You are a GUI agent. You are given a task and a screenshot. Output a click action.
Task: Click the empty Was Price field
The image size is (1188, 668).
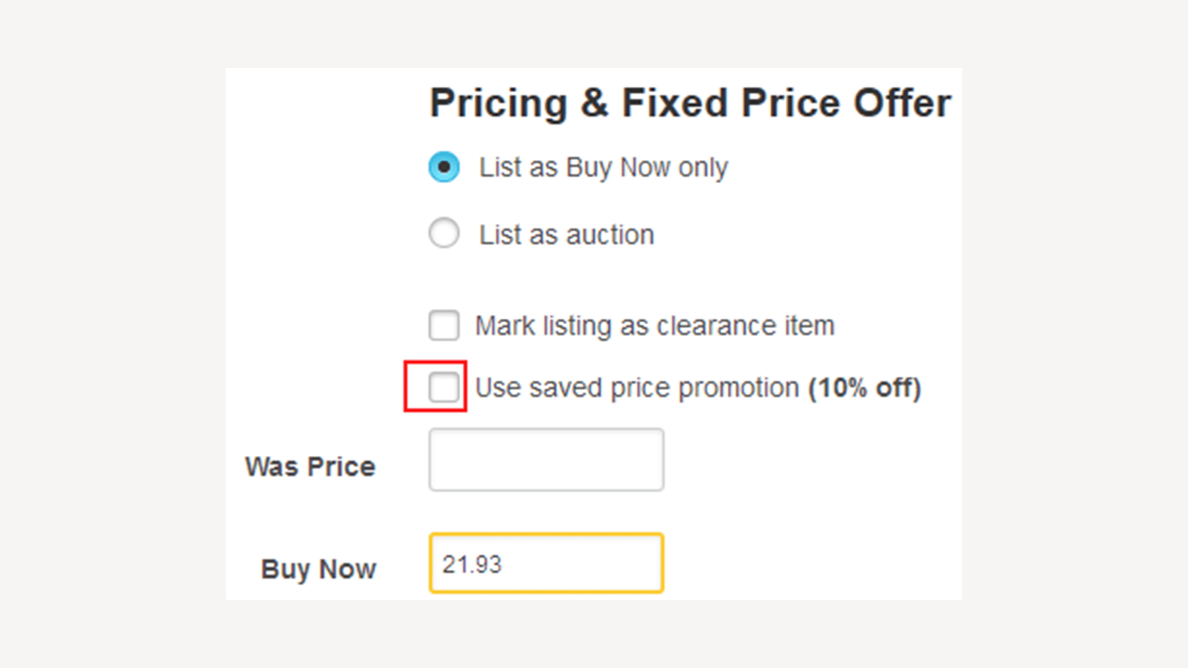[x=546, y=459]
